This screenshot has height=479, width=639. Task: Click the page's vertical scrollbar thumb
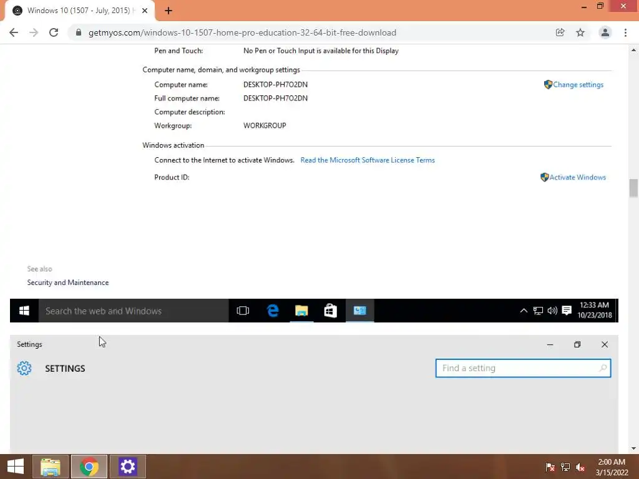(633, 188)
